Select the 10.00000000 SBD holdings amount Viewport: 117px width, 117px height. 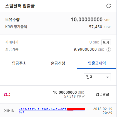tap(91, 19)
